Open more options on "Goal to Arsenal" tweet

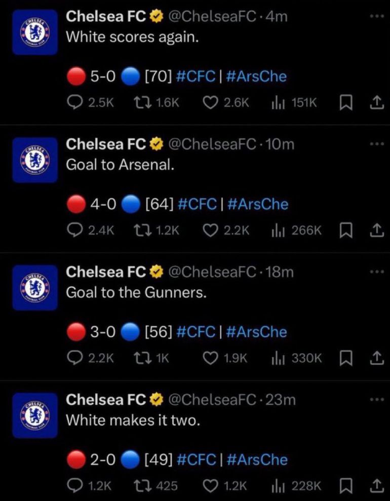[x=374, y=144]
